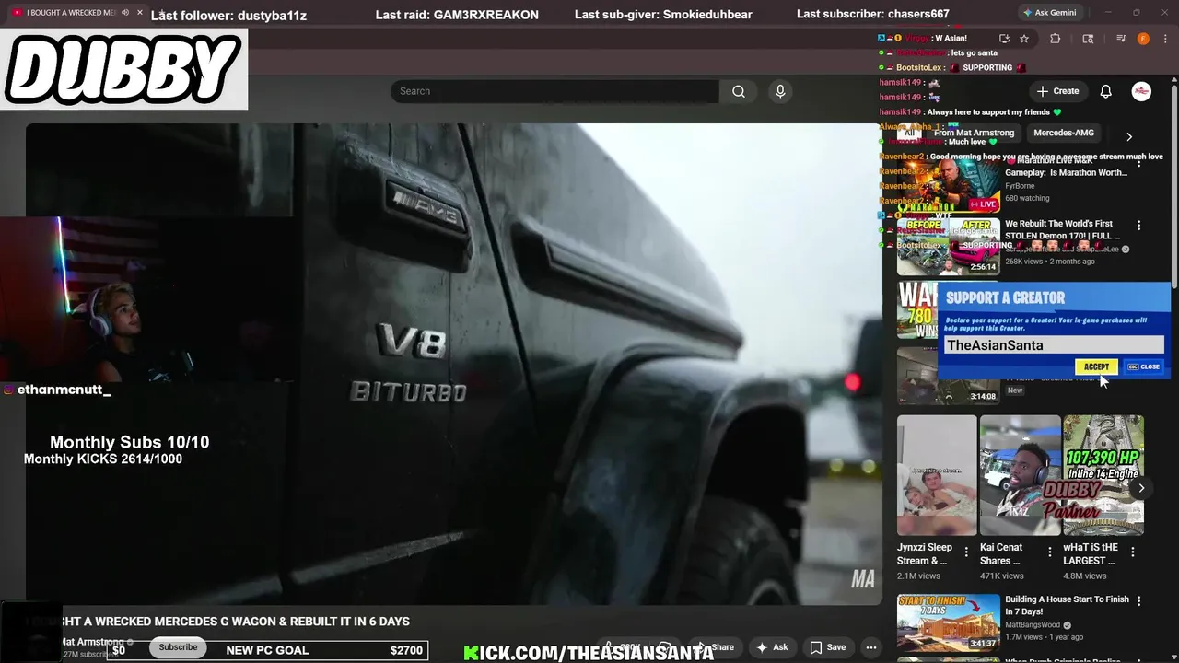Click 'Jynxzi Sleep Stream' short title text
The height and width of the screenshot is (663, 1179).
click(925, 553)
